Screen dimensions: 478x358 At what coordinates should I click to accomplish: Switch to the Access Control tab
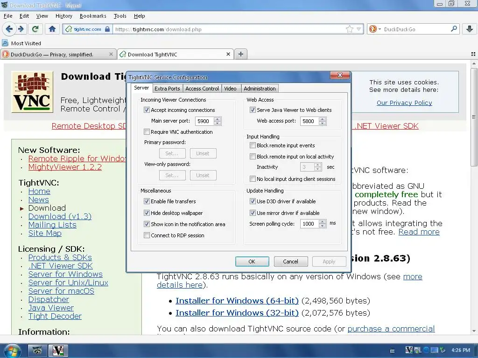click(202, 89)
